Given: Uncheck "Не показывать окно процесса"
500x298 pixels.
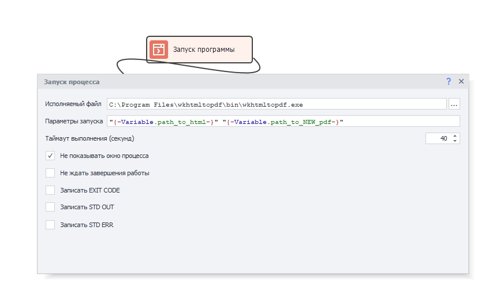Looking at the screenshot, I should tap(50, 156).
